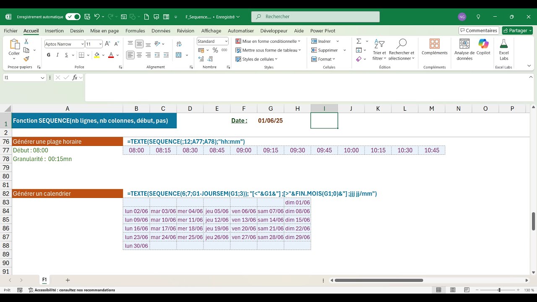Expand Mise en forme conditionnelle menu
The height and width of the screenshot is (302, 537).
268,41
